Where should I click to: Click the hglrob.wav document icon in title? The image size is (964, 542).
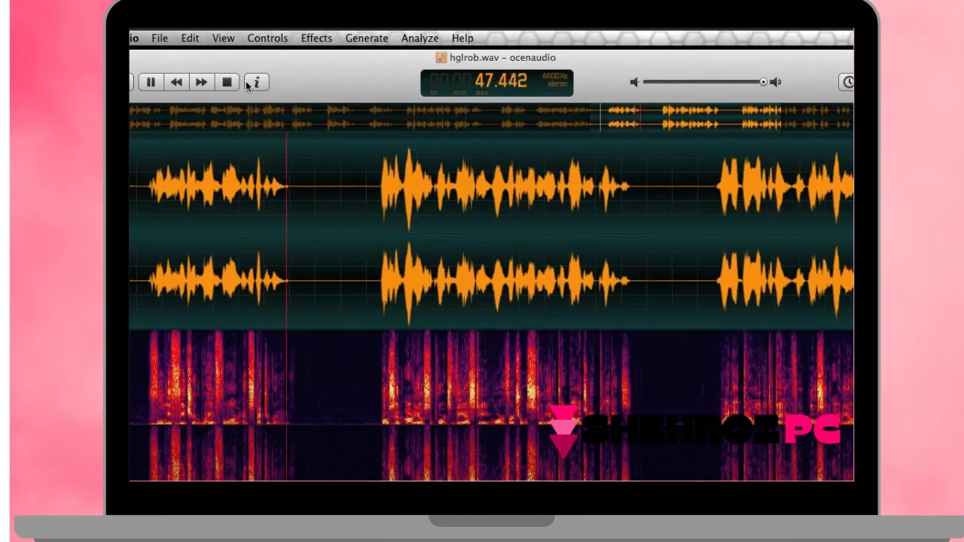441,58
